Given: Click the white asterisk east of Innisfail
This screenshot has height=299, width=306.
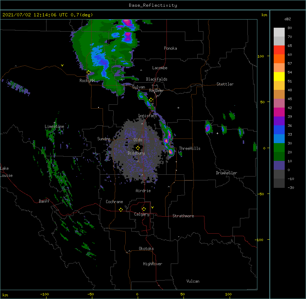Looking at the screenshot, I should [x=178, y=108].
